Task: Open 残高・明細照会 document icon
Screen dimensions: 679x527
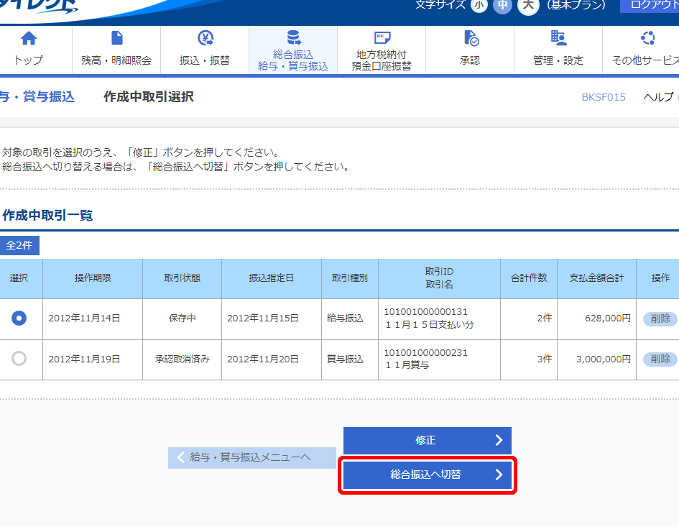Action: (x=116, y=39)
